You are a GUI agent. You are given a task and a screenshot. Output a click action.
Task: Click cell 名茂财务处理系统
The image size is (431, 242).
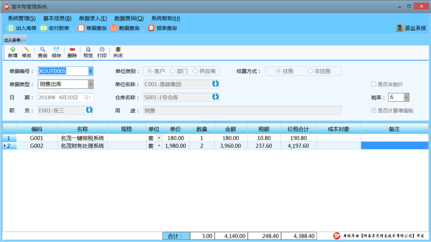click(x=82, y=146)
